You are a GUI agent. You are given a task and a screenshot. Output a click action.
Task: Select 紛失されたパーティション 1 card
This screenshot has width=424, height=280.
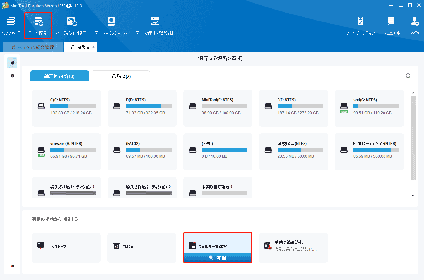point(66,188)
